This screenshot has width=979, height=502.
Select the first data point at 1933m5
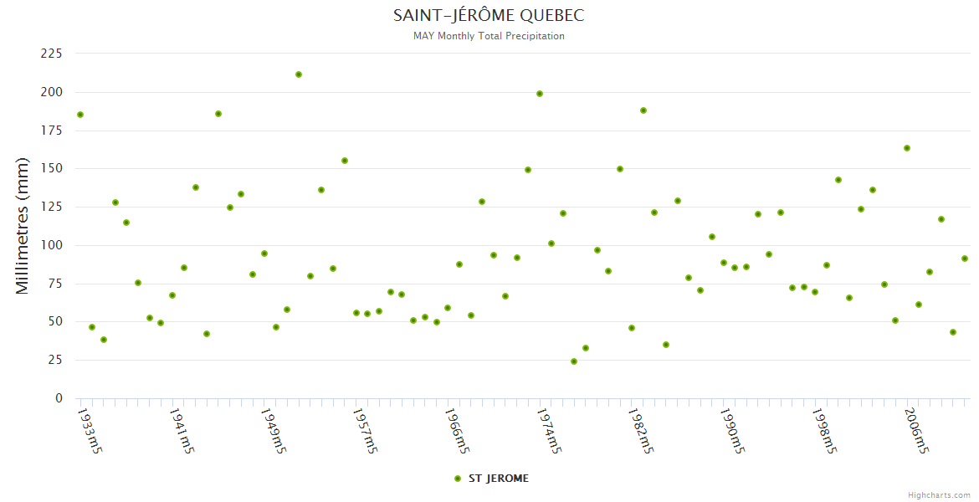(x=80, y=115)
